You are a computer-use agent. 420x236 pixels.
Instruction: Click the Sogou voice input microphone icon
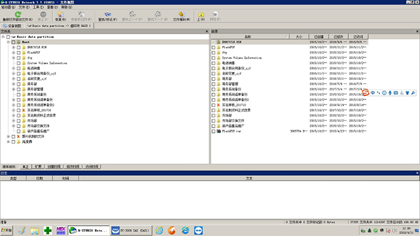390,93
